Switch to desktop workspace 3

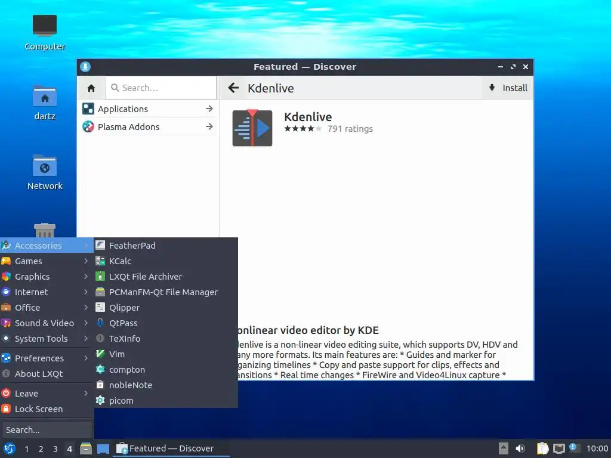[x=55, y=449]
